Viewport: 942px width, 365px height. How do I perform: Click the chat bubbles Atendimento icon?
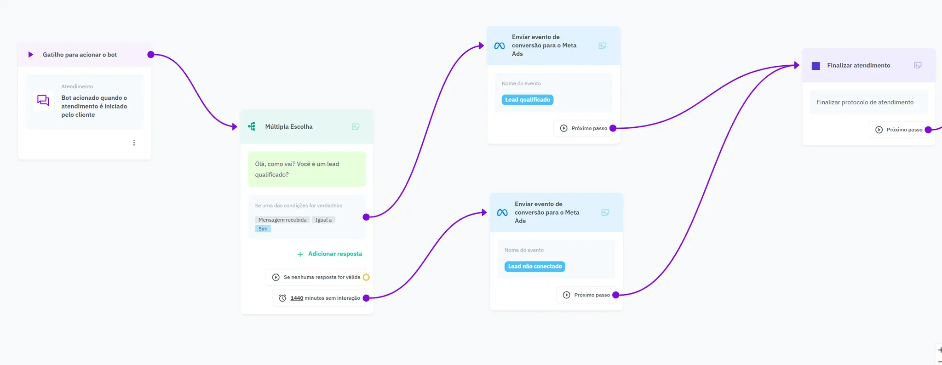click(43, 100)
